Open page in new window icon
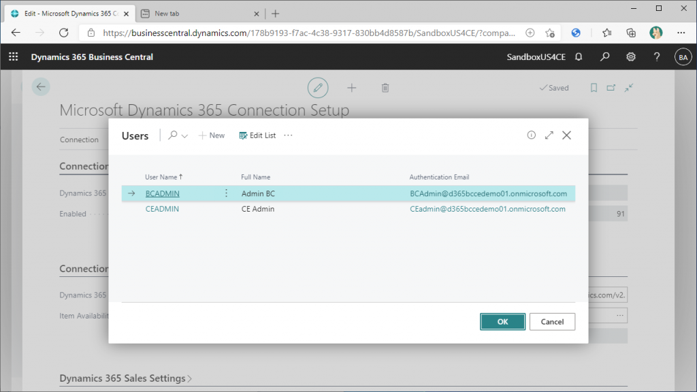Screen dimensions: 697x392 pos(611,88)
